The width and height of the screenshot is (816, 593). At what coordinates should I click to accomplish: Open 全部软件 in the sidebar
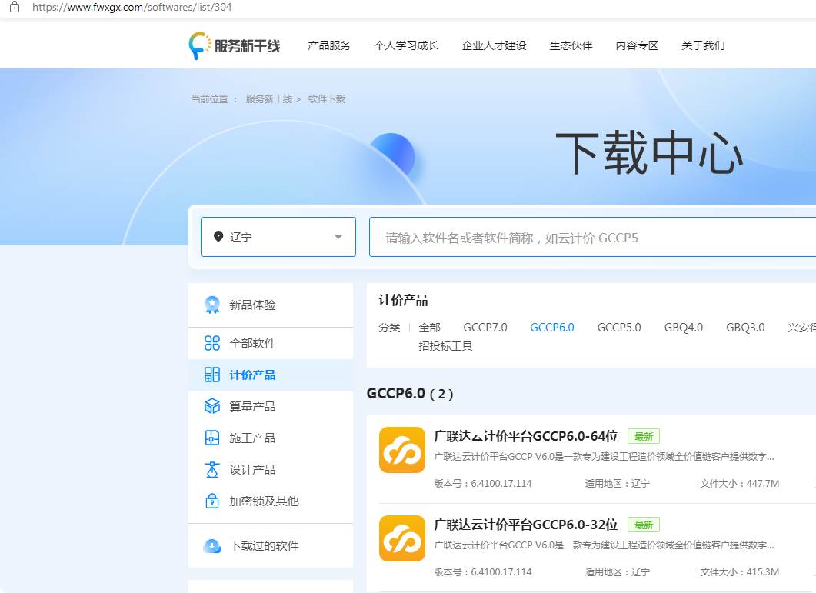click(x=271, y=344)
